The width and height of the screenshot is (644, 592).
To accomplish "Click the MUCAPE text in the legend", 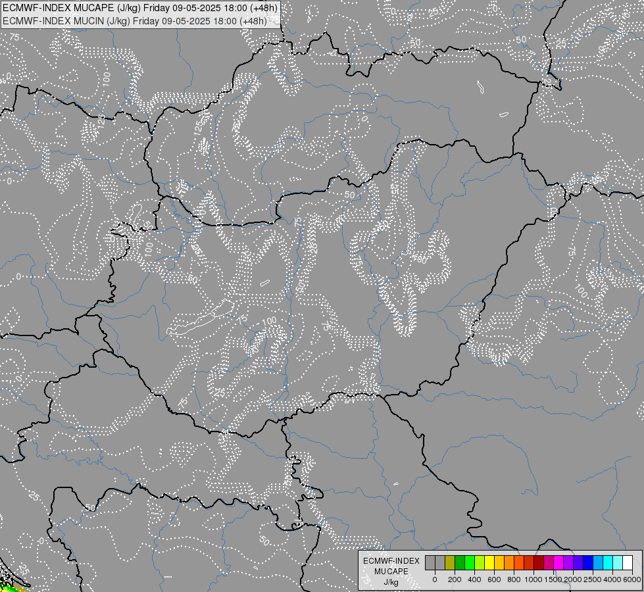I will click(x=391, y=572).
